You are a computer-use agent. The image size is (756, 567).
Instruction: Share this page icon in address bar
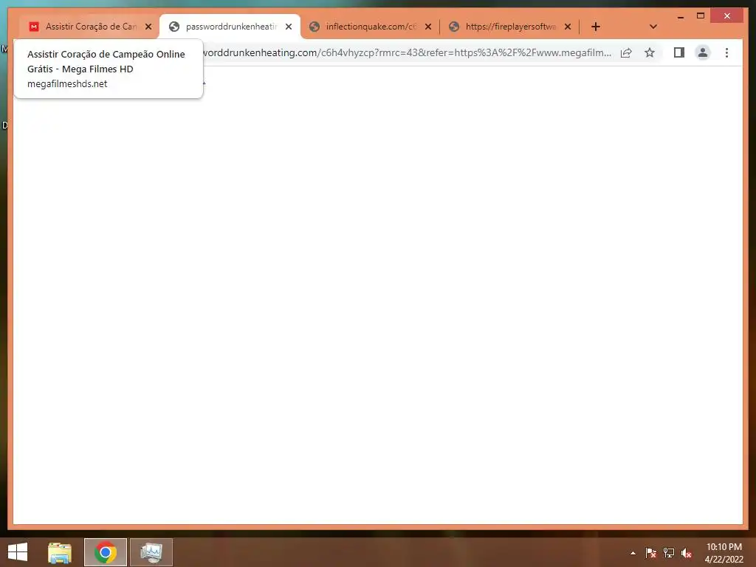[626, 52]
